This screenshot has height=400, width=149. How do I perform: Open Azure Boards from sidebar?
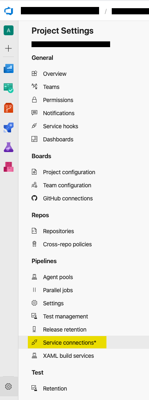(9, 88)
